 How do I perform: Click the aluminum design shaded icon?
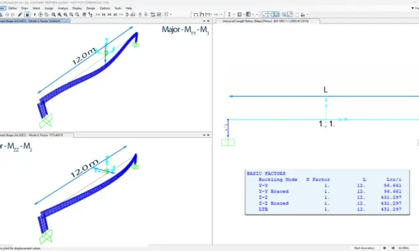point(248,14)
